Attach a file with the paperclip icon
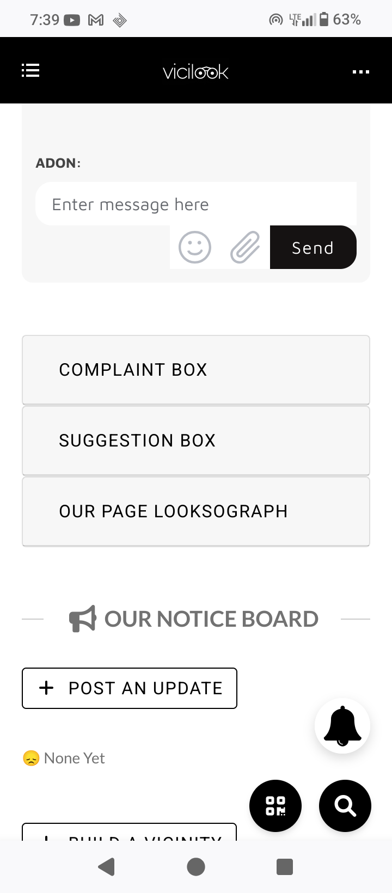 click(x=245, y=247)
